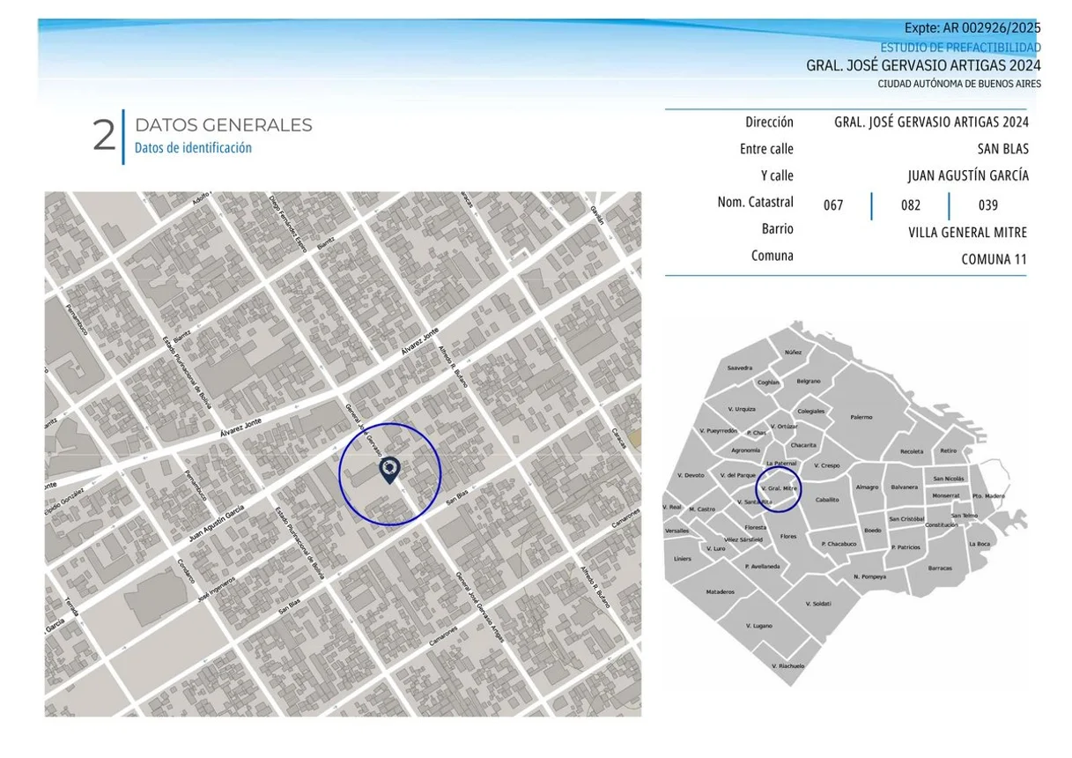The image size is (1072, 758).
Task: Click "Recoleta" on the neighborhood map
Action: tap(912, 451)
